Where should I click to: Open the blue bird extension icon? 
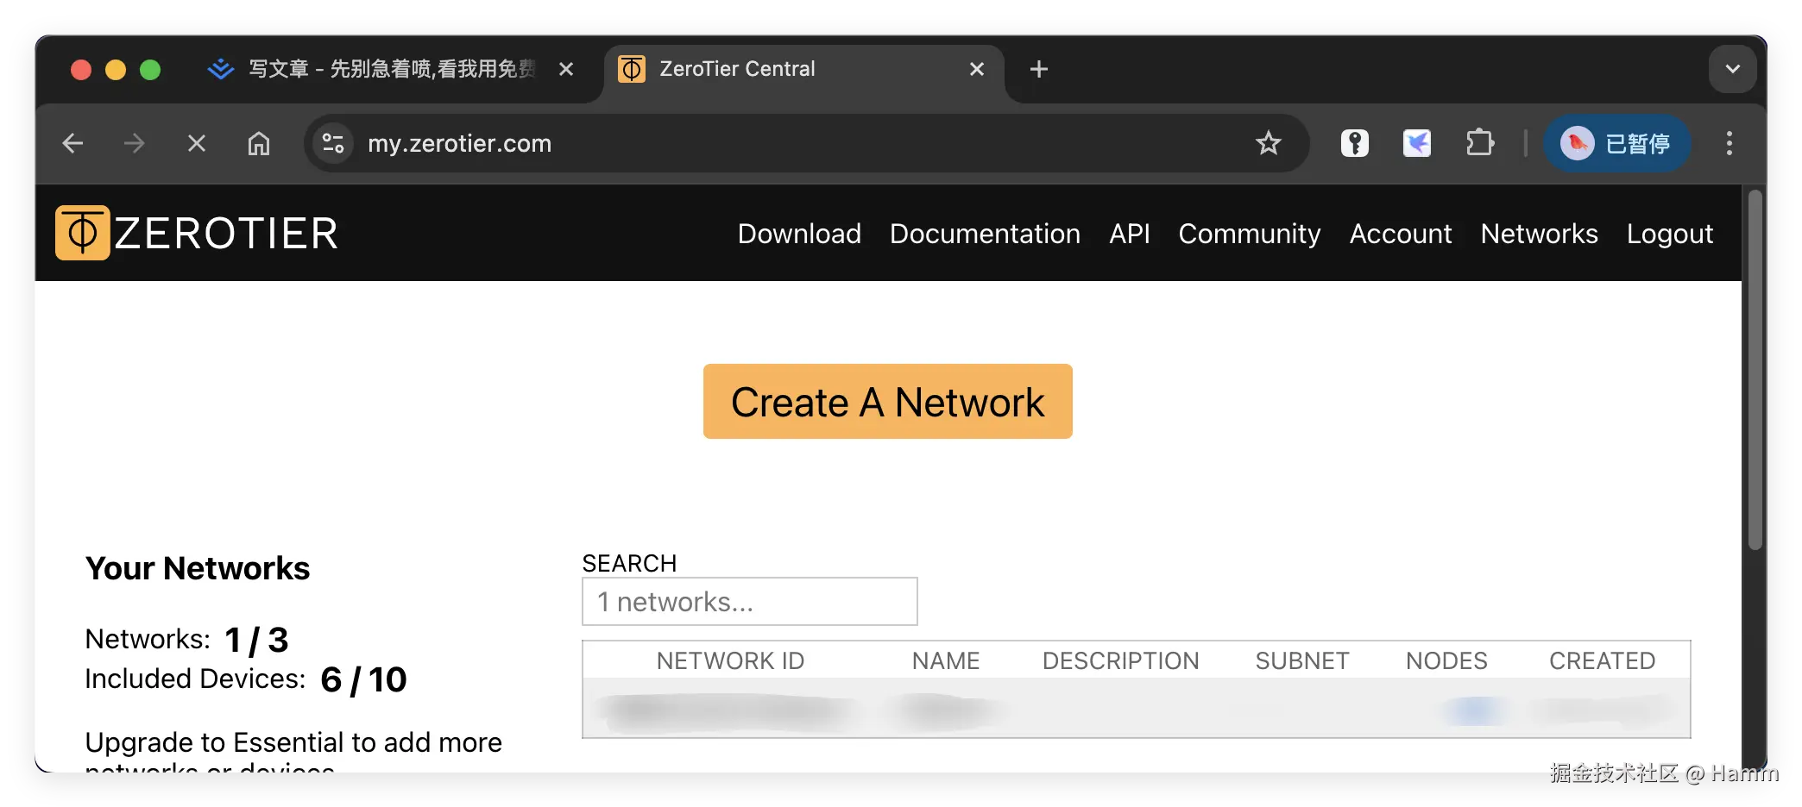[x=1417, y=143]
